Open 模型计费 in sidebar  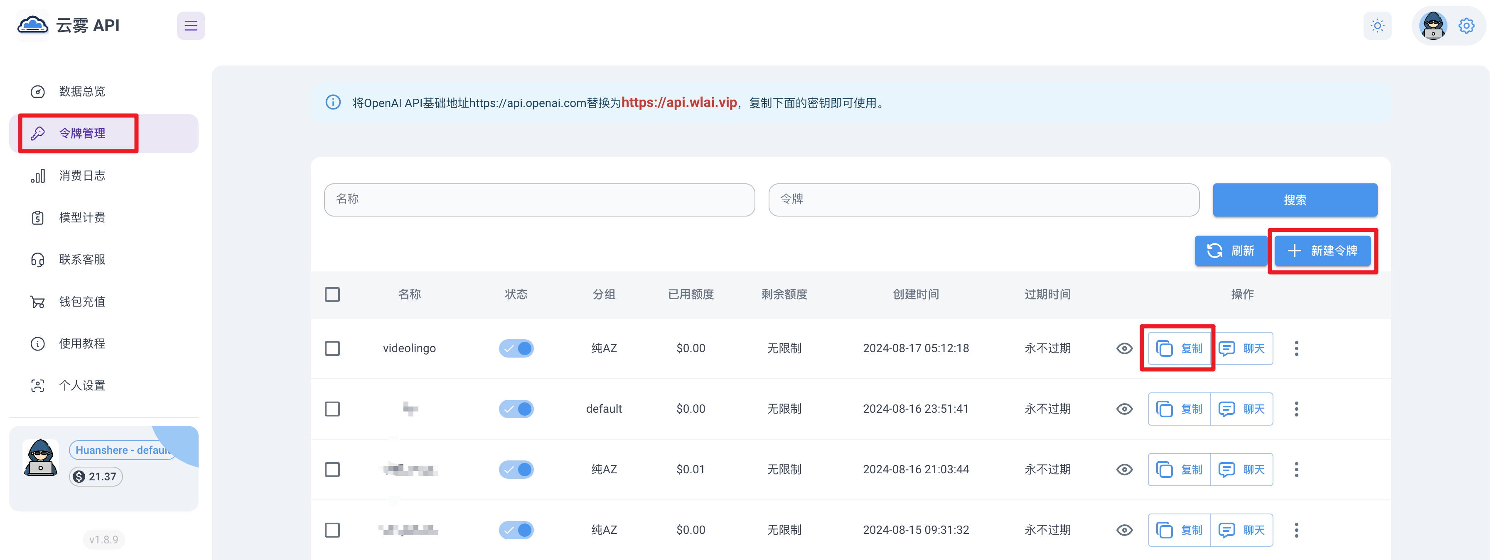tap(104, 217)
